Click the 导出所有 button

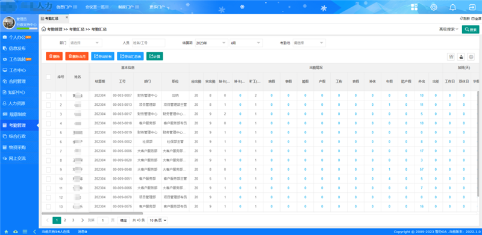102,56
